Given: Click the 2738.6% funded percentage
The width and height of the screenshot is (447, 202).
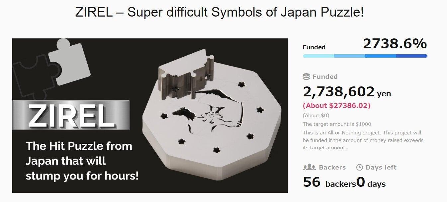Looking at the screenshot, I should tap(395, 44).
